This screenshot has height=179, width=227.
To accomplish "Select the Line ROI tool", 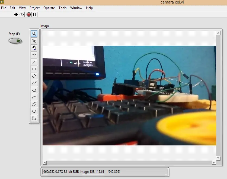I will 34,62.
